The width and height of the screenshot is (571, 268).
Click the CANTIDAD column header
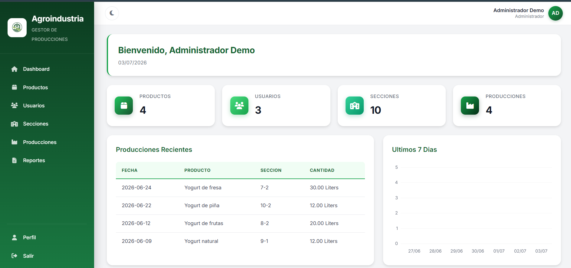click(322, 170)
